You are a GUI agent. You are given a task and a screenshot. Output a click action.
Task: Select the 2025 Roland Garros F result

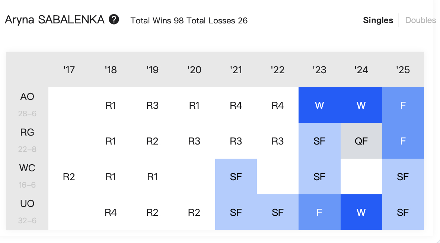tap(403, 141)
